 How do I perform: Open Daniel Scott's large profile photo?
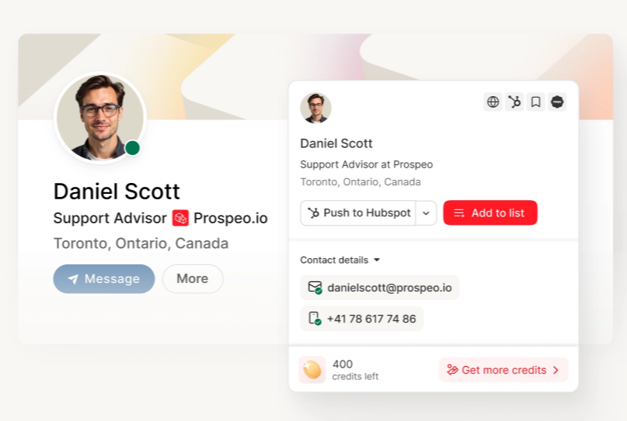100,118
